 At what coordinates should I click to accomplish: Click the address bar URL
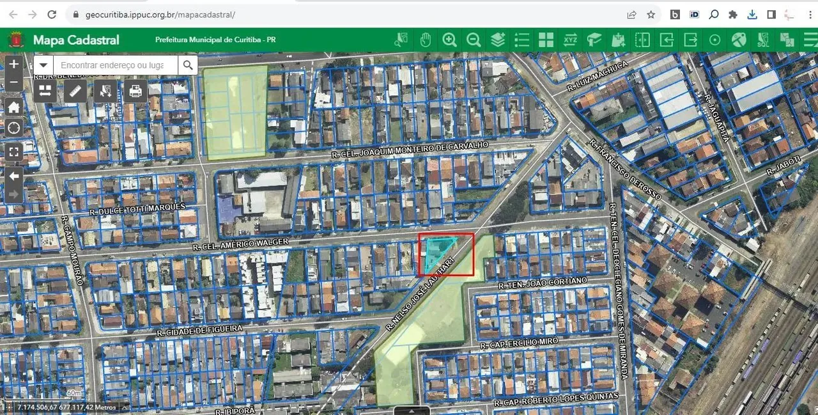coord(160,14)
